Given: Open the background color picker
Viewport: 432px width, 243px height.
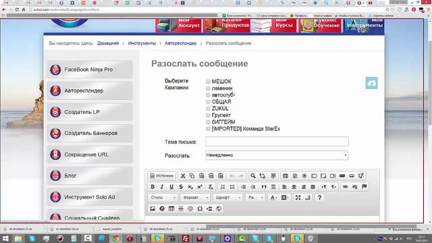Looking at the screenshot, I should click(285, 198).
